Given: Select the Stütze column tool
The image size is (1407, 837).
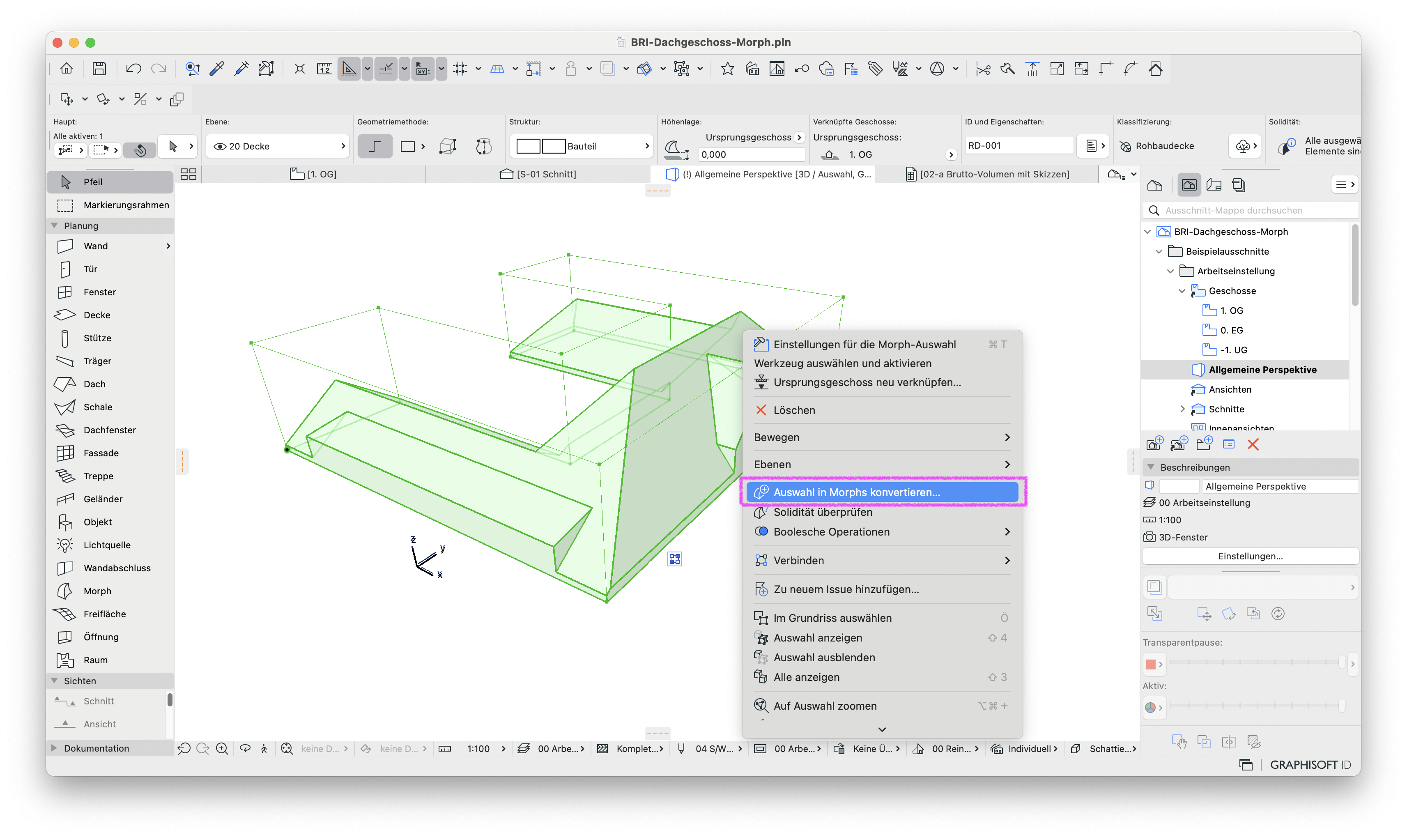Looking at the screenshot, I should point(110,338).
